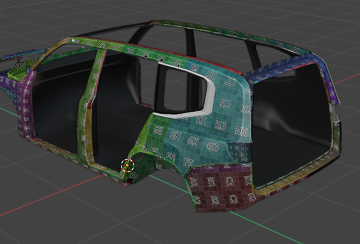
Task: Click the maroon grid cell labeled A1
Action: [x=193, y=182]
